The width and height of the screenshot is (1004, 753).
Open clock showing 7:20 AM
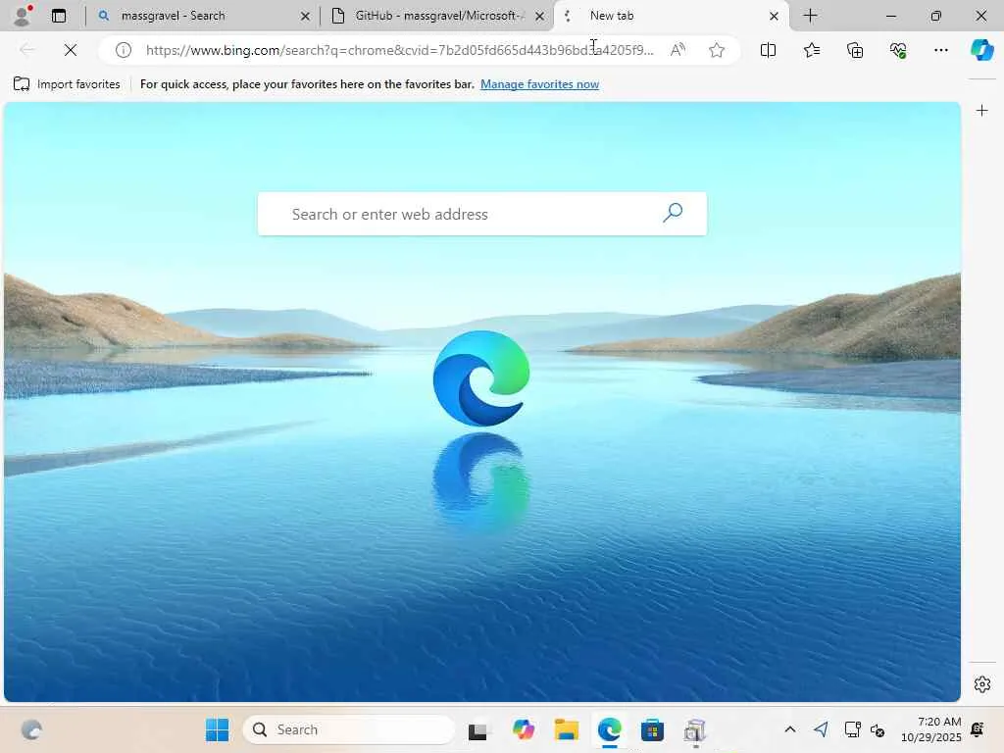pyautogui.click(x=931, y=729)
